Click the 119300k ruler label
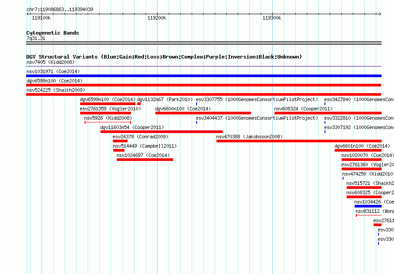 tap(272, 18)
